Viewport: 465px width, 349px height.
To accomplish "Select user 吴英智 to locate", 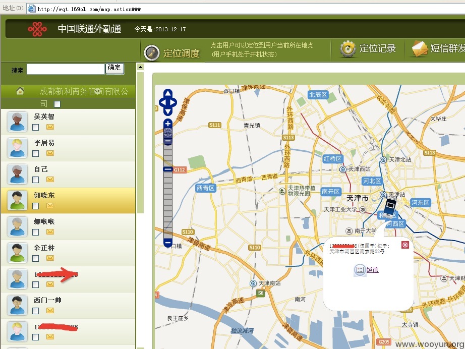I will tap(44, 117).
